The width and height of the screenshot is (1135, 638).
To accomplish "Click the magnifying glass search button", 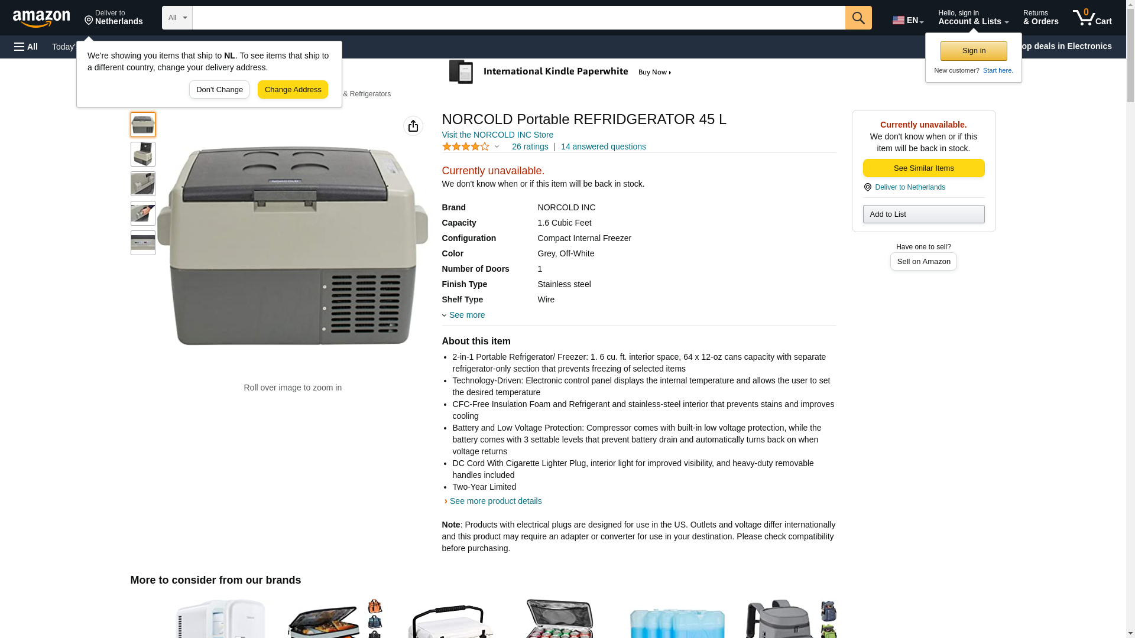I will pos(858,18).
